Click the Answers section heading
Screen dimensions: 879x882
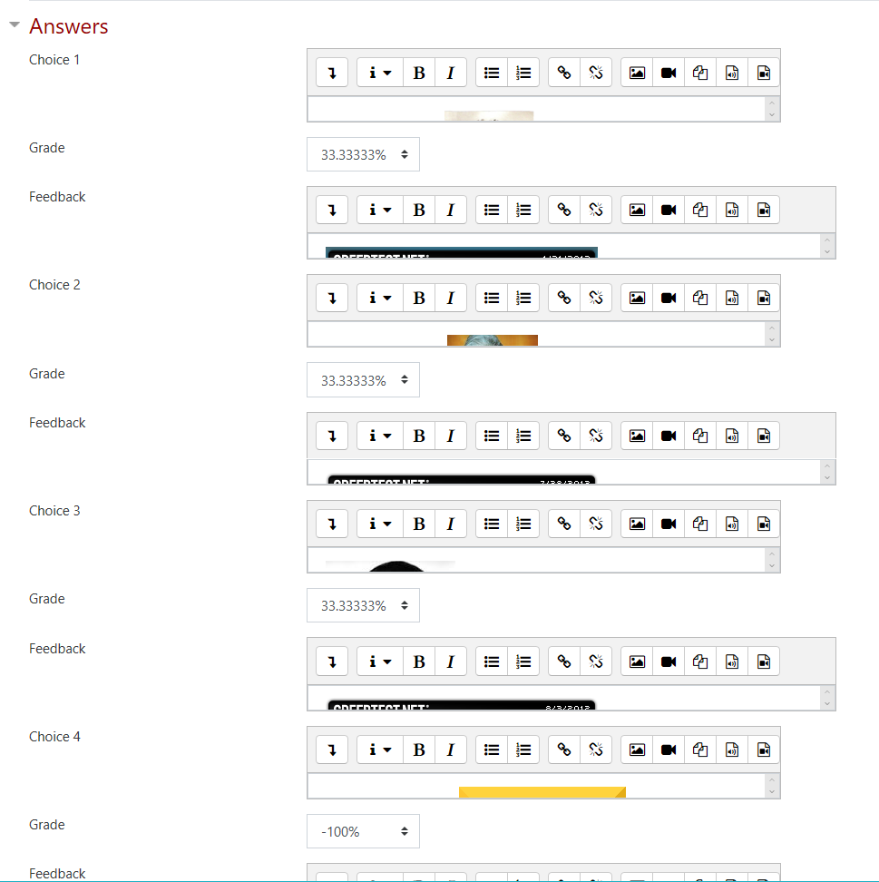pyautogui.click(x=69, y=26)
